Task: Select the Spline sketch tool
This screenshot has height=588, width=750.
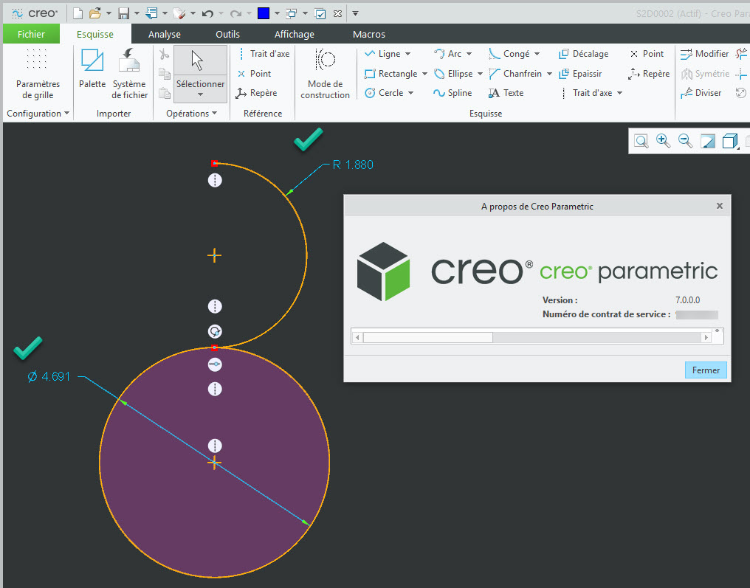Action: [452, 93]
